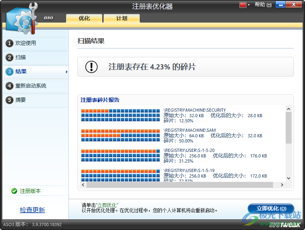Click \REGISTRY\MACHINE\SAM entry text
The width and height of the screenshot is (305, 230).
click(190, 130)
